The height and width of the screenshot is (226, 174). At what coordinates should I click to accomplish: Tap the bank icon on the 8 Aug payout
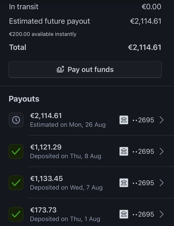(x=124, y=152)
